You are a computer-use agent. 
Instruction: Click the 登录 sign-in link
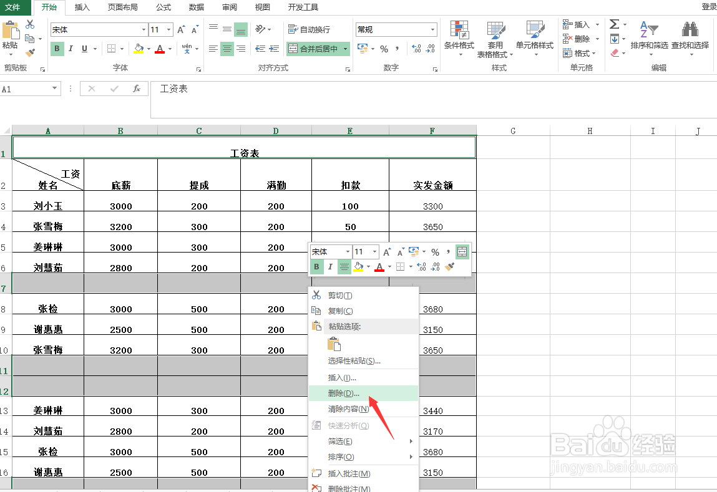(x=710, y=6)
